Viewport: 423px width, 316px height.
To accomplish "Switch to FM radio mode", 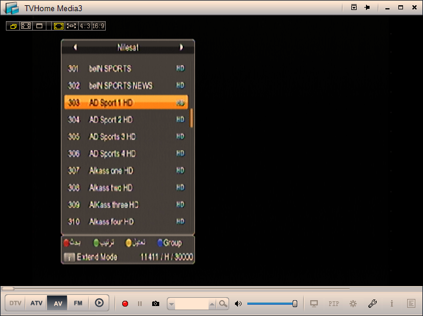I will click(78, 303).
